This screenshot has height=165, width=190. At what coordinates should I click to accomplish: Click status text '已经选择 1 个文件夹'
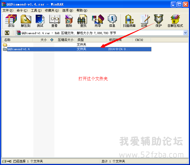click(28, 161)
